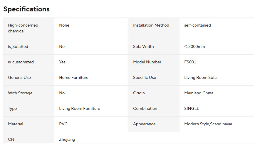The width and height of the screenshot is (260, 144).
Task: Select the Zhejiang value text
Action: (67, 140)
